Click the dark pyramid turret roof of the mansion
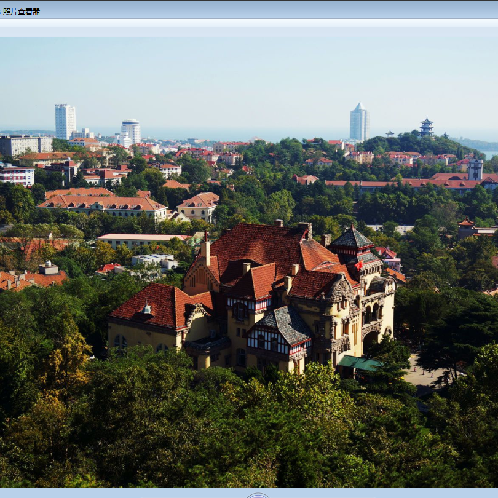 [x=352, y=239]
